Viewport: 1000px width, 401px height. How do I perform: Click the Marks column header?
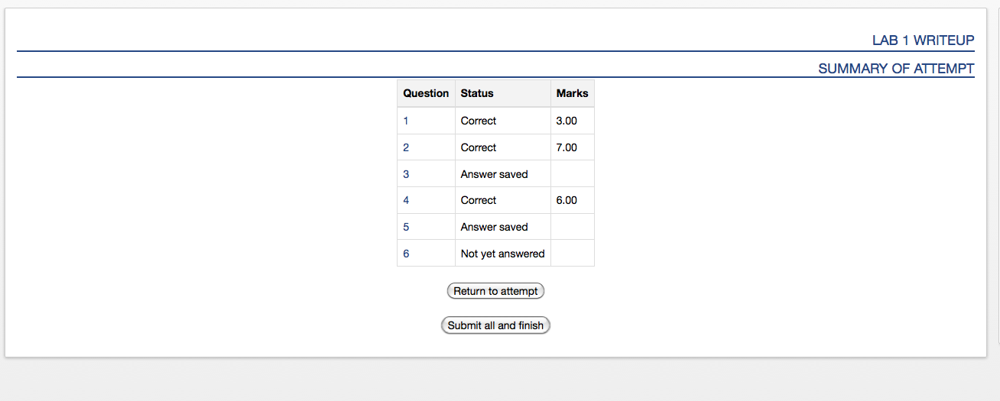pyautogui.click(x=572, y=93)
